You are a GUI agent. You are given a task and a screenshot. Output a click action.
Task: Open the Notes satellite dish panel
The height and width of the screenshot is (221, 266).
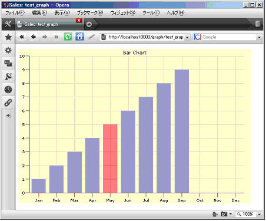(8, 77)
